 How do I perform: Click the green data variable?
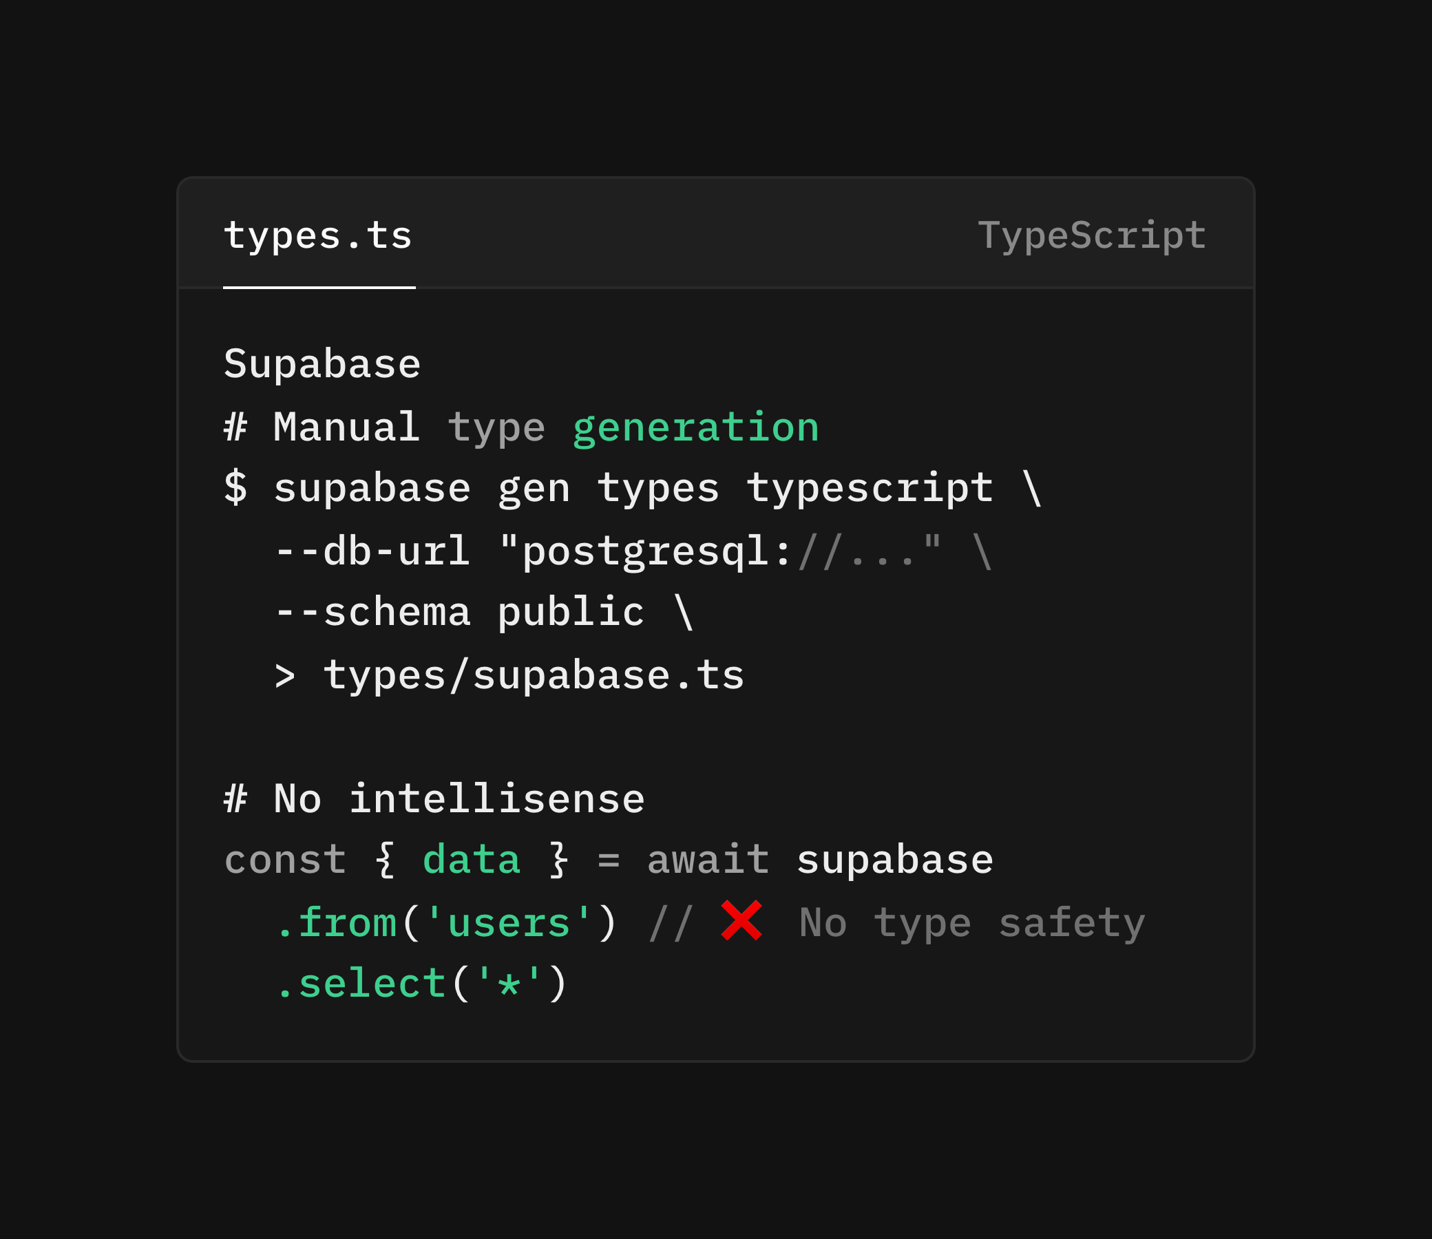pos(472,860)
